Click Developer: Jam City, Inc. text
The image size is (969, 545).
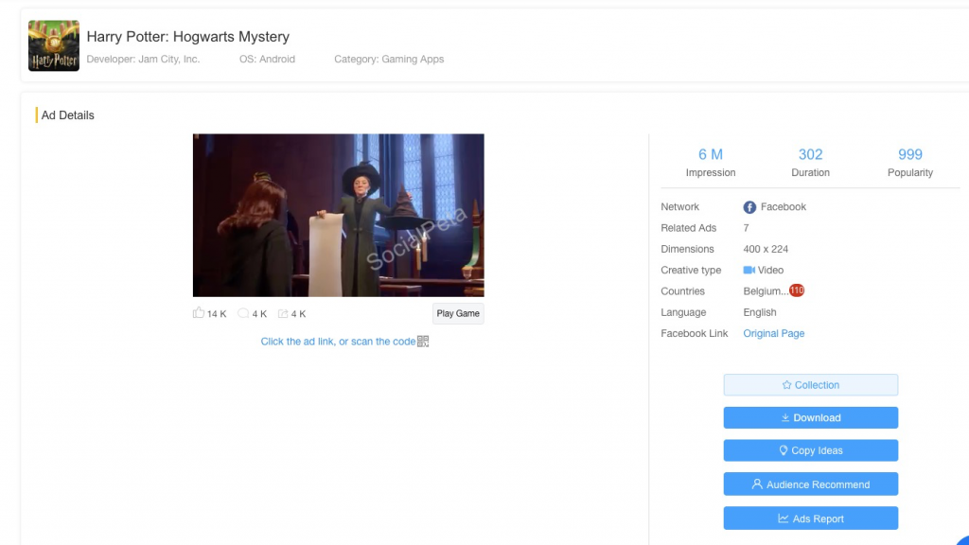click(x=144, y=59)
